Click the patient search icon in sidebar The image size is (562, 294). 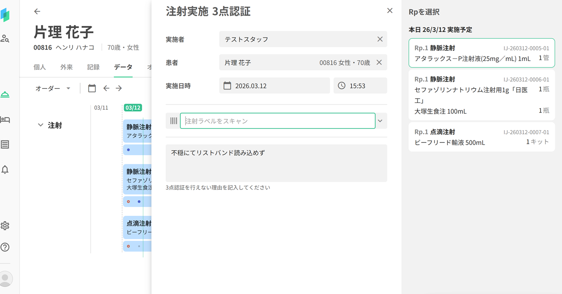click(x=5, y=39)
